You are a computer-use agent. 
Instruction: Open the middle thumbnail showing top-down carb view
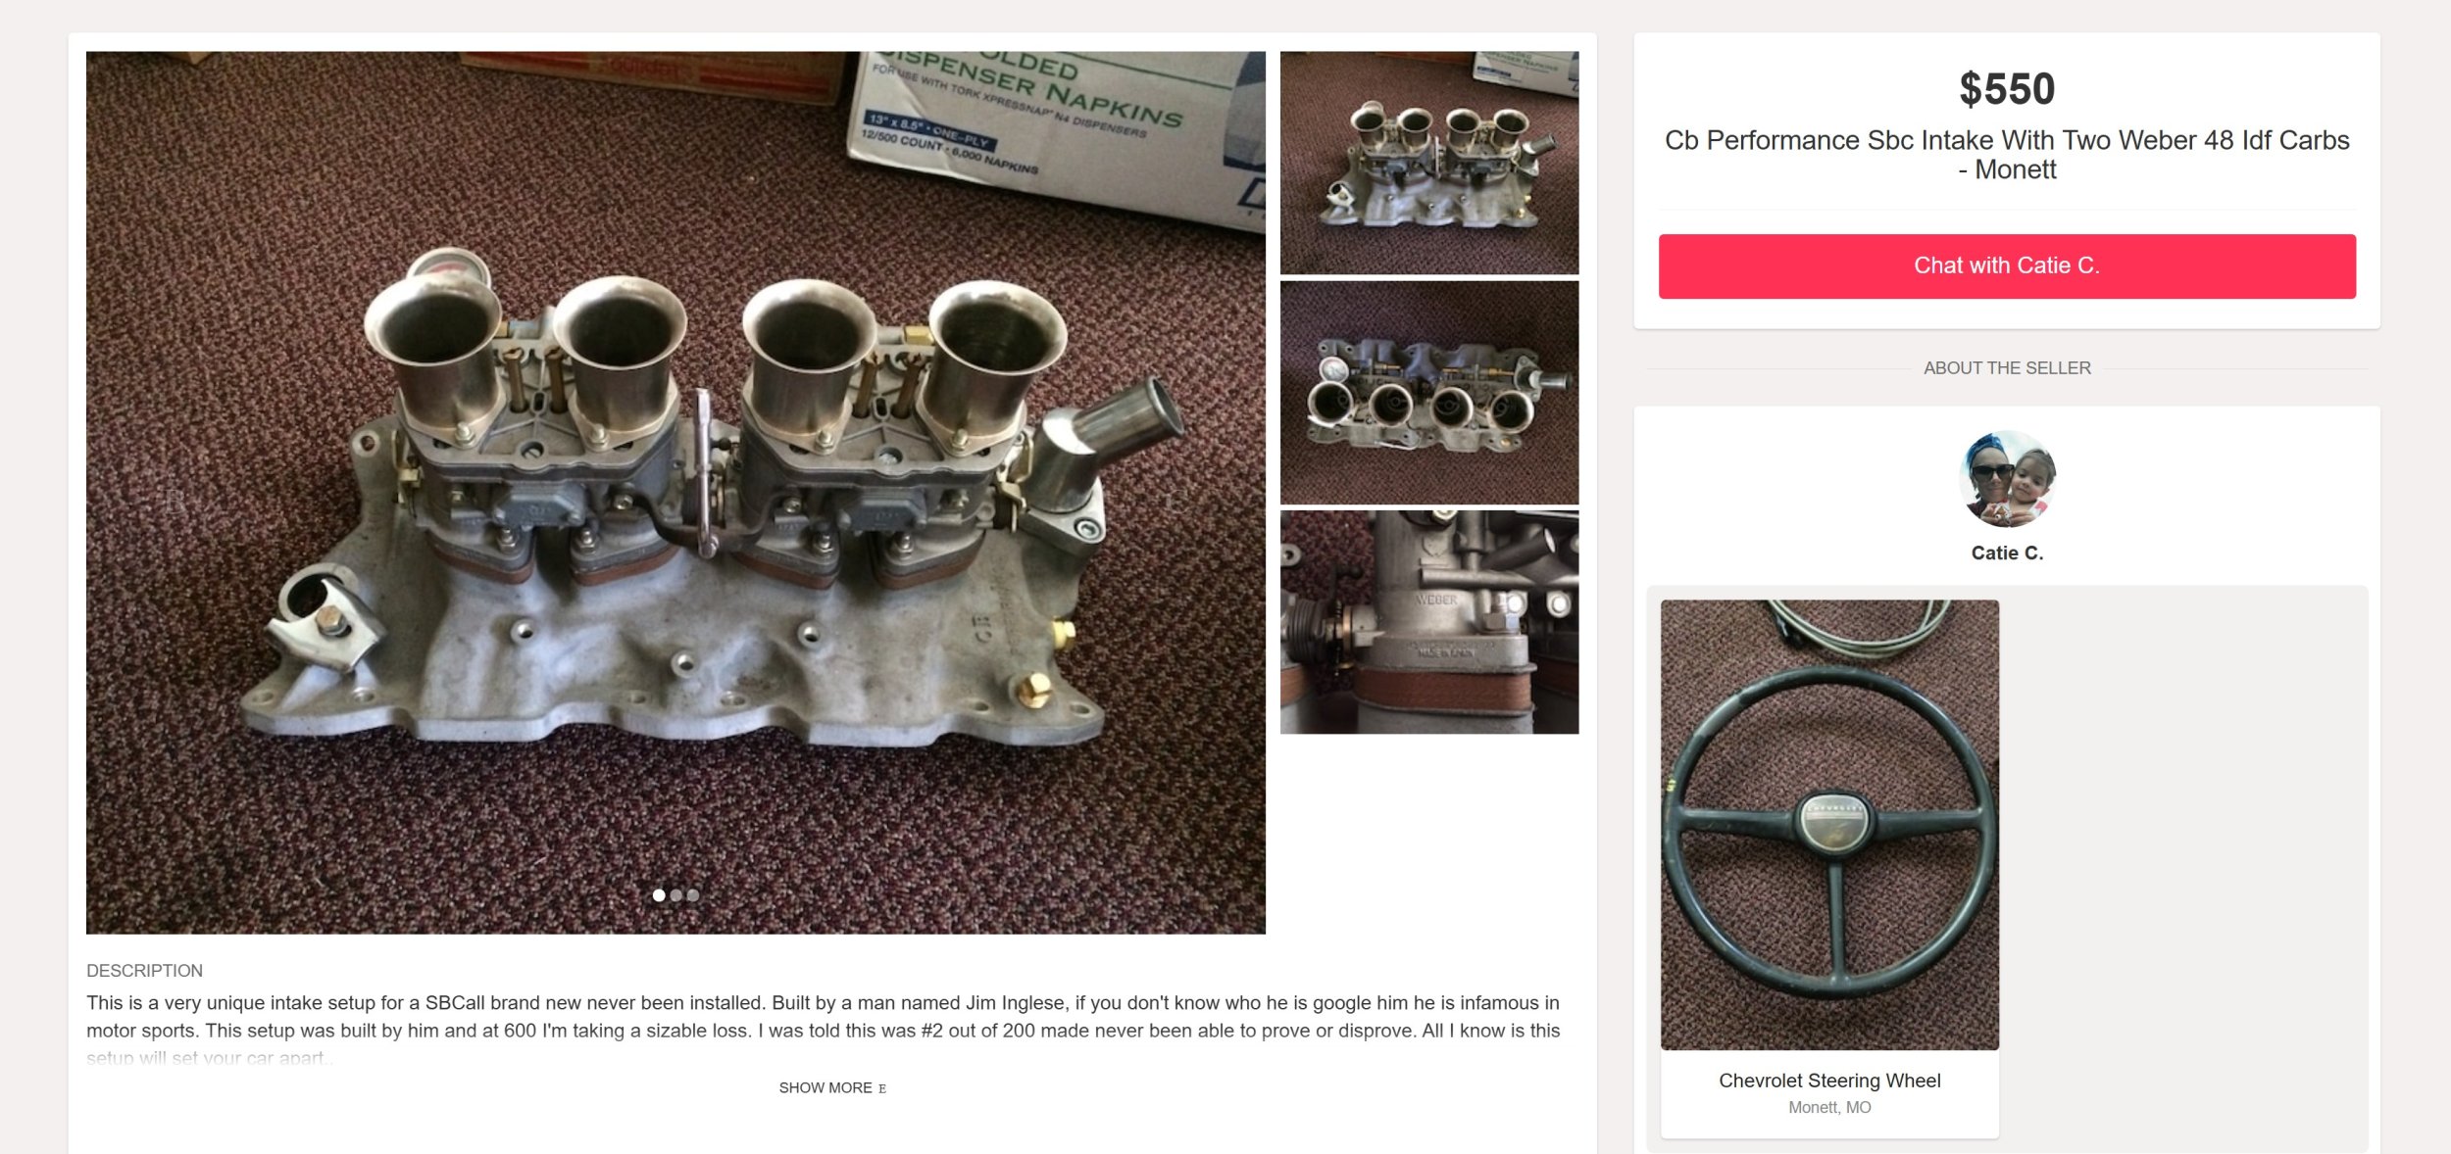pos(1428,393)
